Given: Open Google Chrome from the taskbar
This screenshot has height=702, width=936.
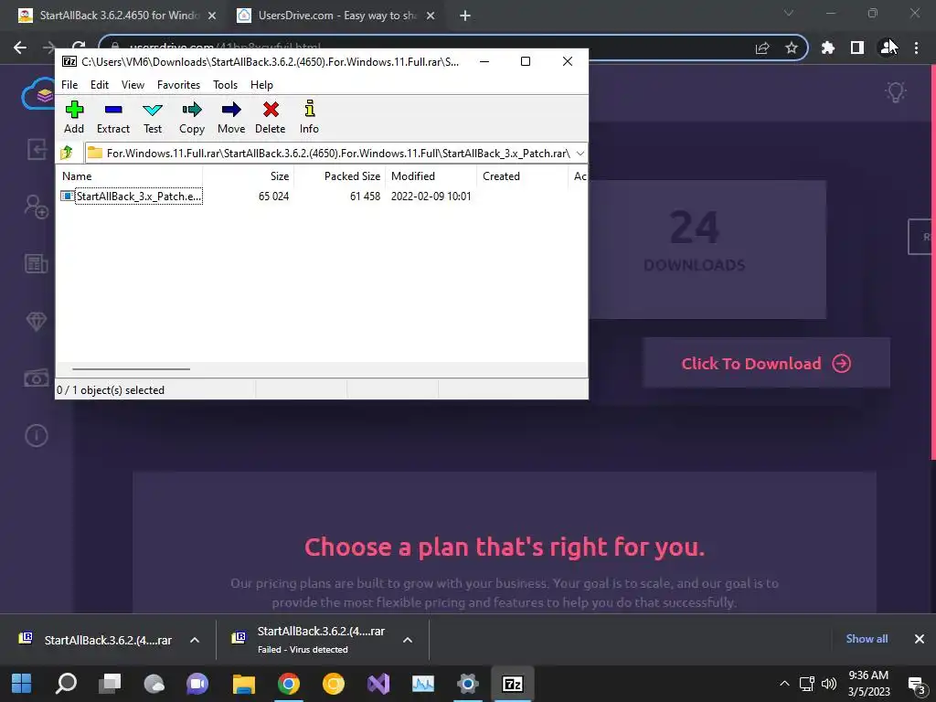Looking at the screenshot, I should [288, 684].
